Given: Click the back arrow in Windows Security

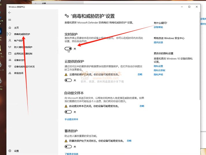Looking at the screenshot, I should click(10, 13).
